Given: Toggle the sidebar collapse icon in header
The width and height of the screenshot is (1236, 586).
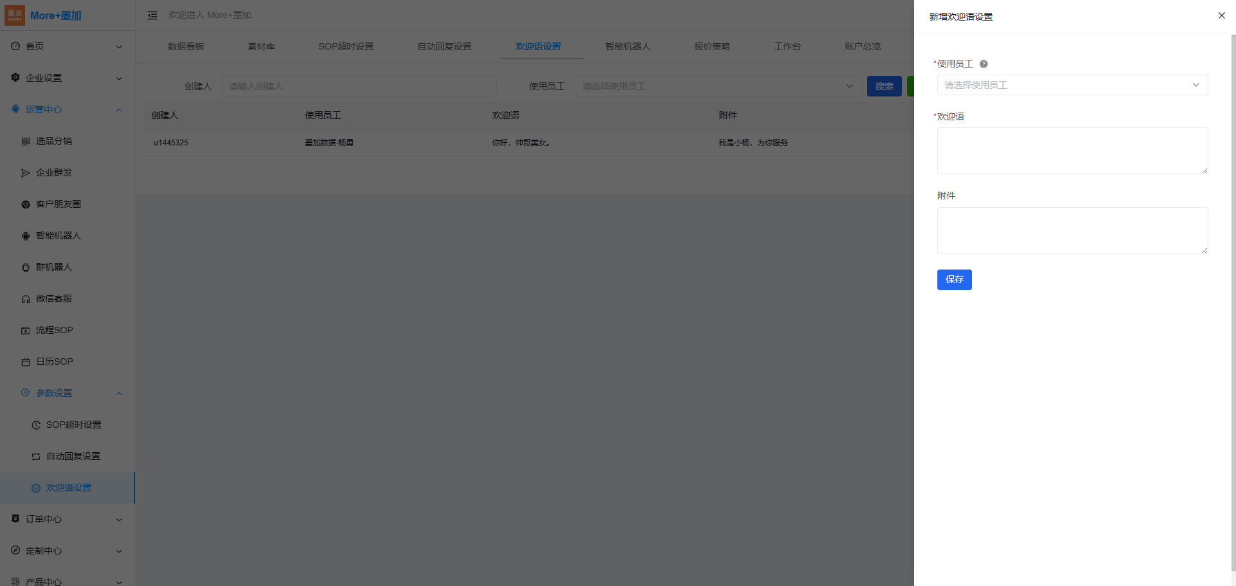Looking at the screenshot, I should [x=153, y=15].
